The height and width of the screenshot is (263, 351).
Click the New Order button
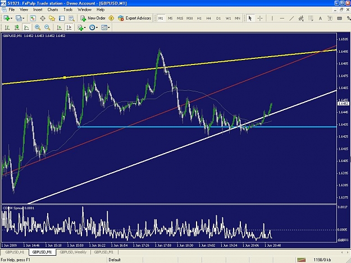[x=93, y=19]
